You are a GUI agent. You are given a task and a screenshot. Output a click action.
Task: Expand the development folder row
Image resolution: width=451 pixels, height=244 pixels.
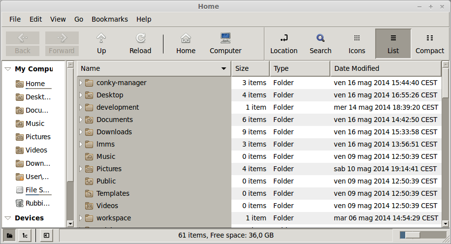[x=81, y=107]
